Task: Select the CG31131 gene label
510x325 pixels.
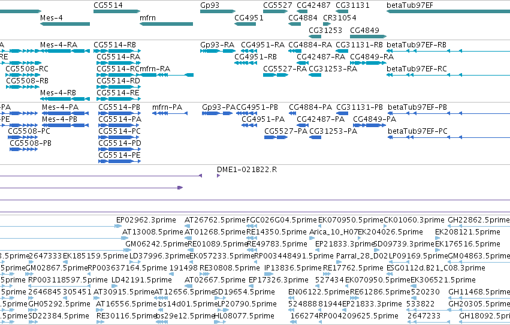Action: [352, 5]
